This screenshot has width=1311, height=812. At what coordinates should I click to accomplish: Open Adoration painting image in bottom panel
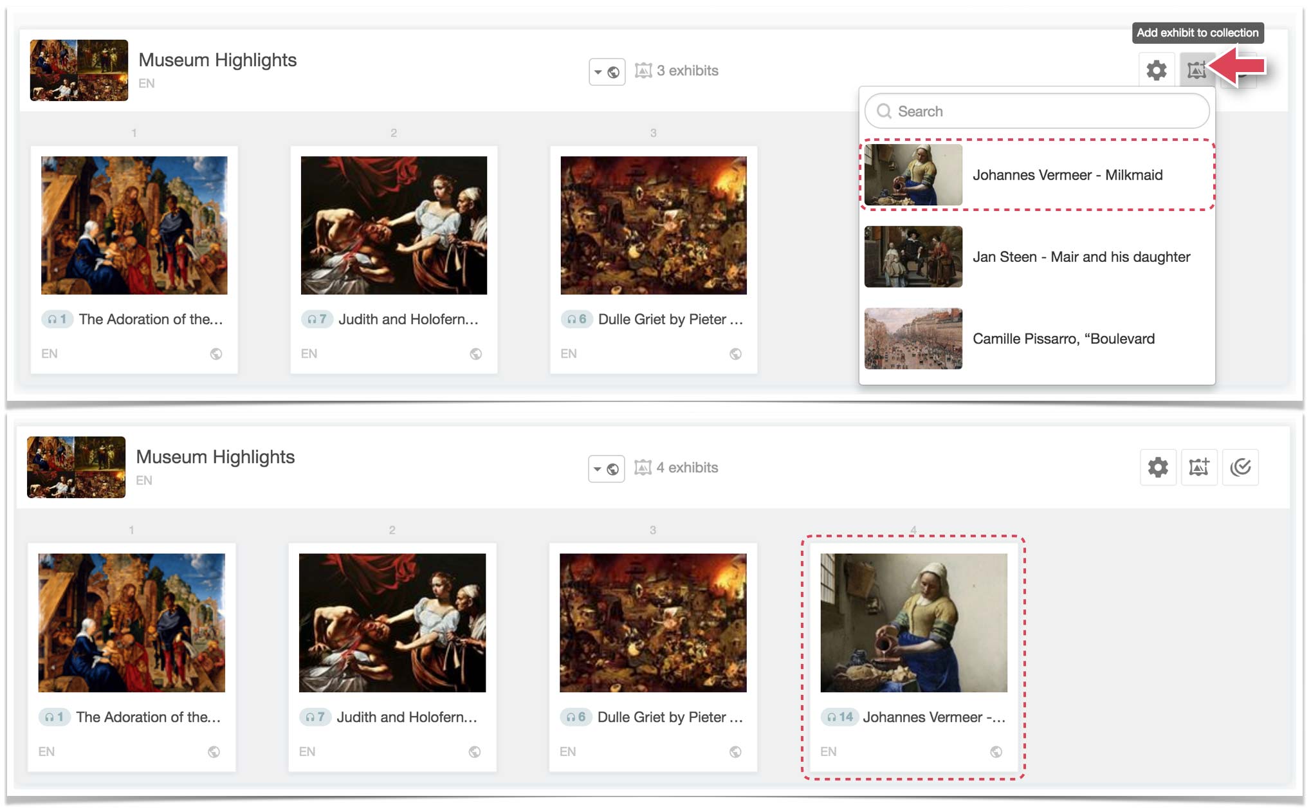coord(131,623)
